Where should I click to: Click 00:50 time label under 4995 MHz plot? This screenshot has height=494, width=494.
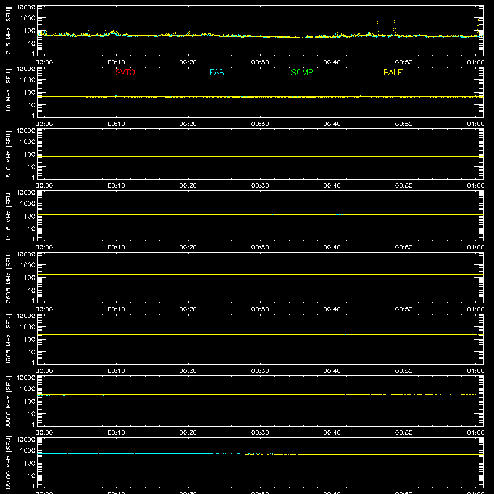[x=404, y=371]
